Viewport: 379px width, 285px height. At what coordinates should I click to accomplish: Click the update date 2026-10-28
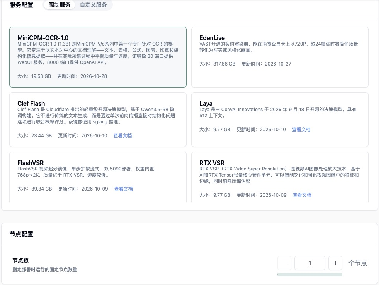93,76
